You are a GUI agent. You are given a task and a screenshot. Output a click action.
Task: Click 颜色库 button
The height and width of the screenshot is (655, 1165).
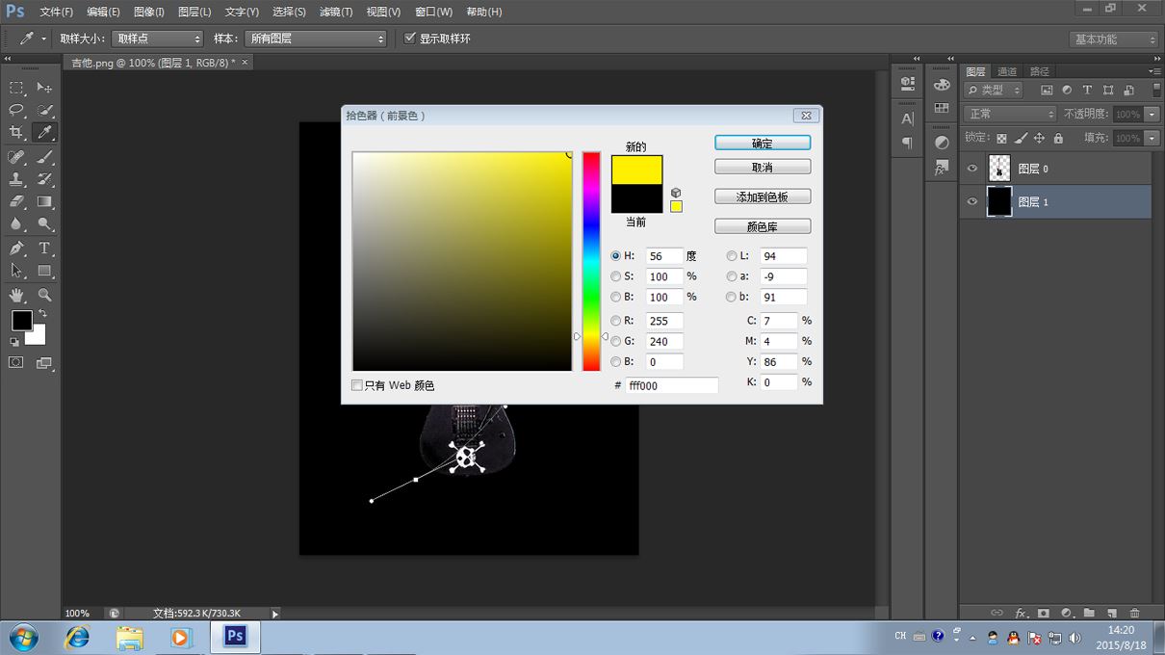click(x=763, y=226)
